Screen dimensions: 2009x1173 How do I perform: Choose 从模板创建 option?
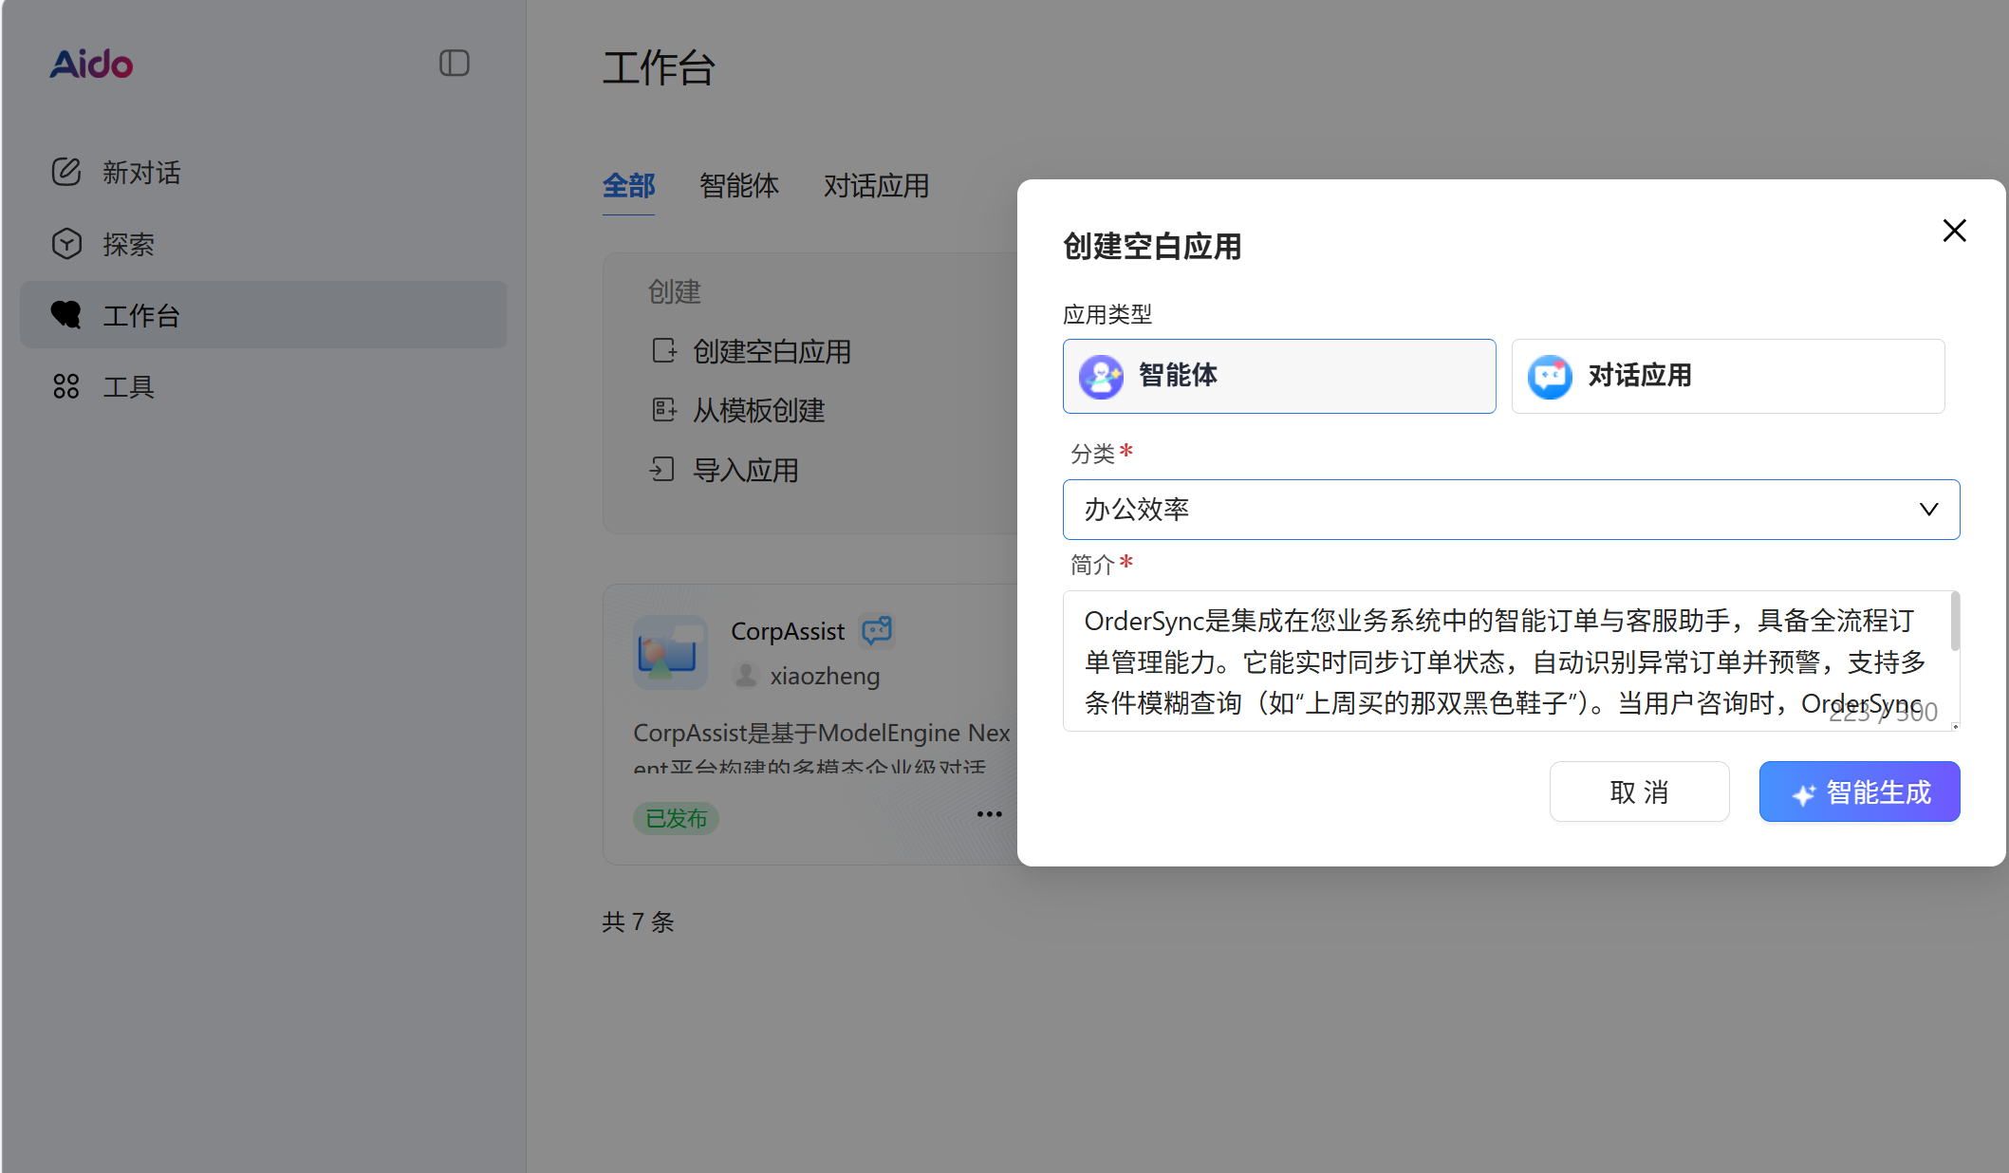[x=758, y=411]
